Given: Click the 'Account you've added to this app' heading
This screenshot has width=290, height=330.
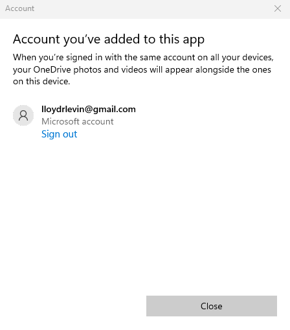Looking at the screenshot, I should point(109,40).
